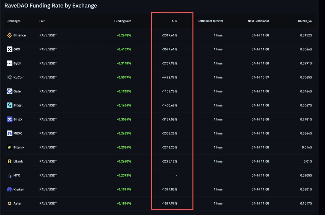
Task: Click the LBank exchange logo icon
Action: (9, 161)
